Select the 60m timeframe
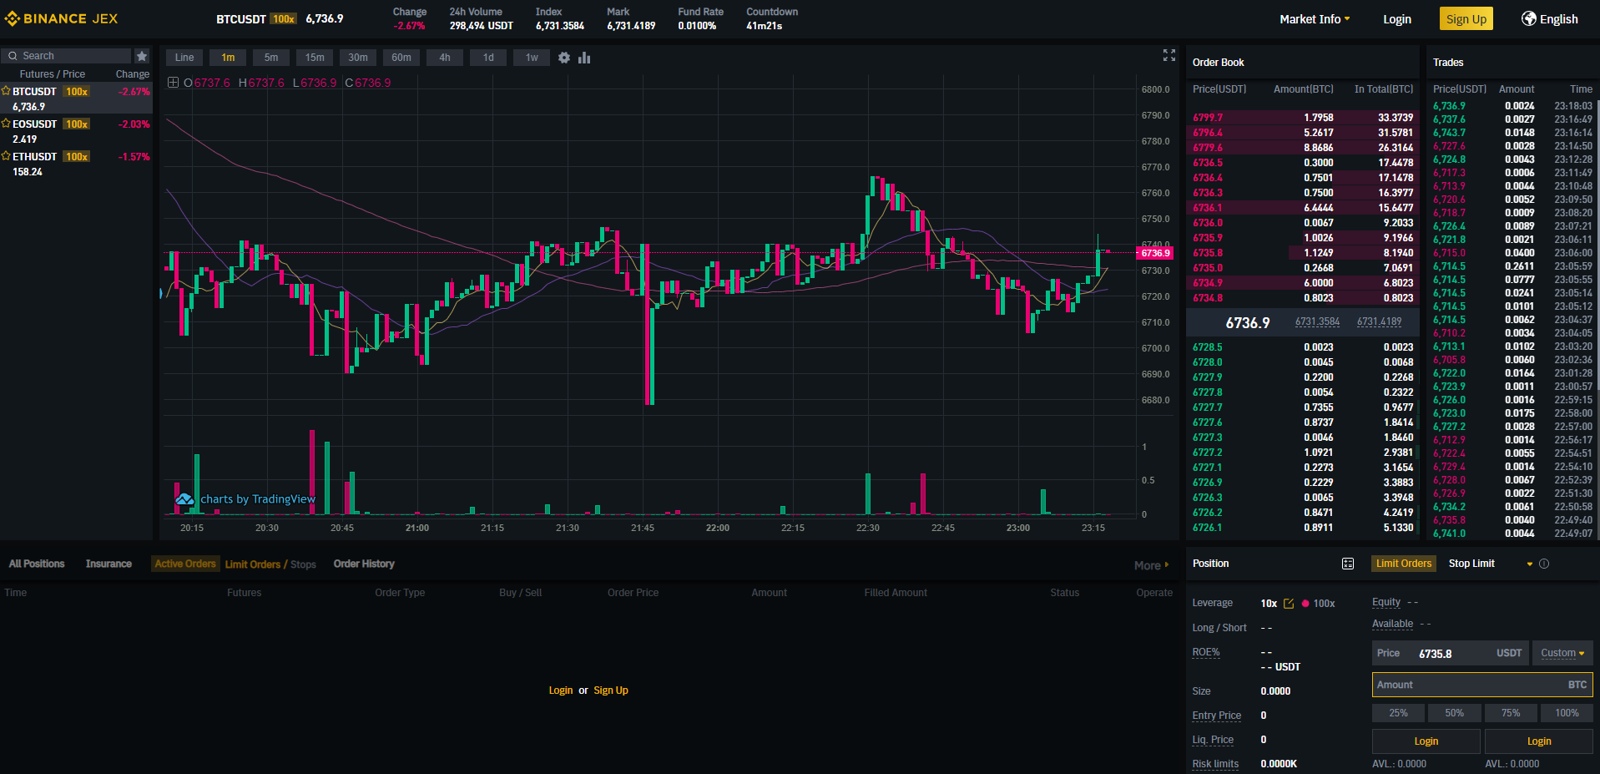 pos(401,58)
